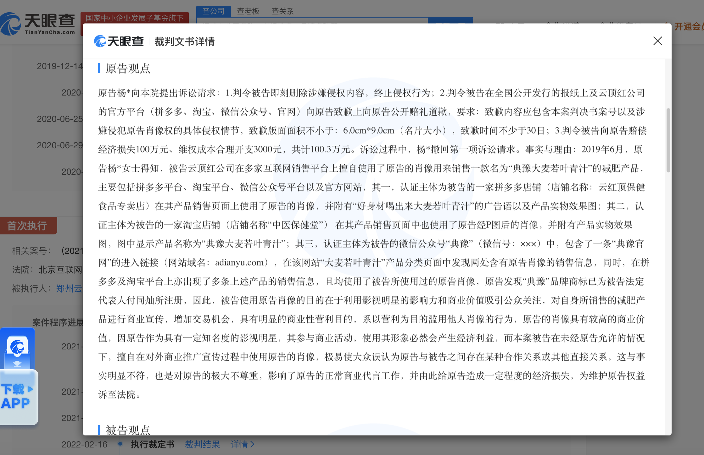Click the 首次执行 red tag

click(x=28, y=226)
